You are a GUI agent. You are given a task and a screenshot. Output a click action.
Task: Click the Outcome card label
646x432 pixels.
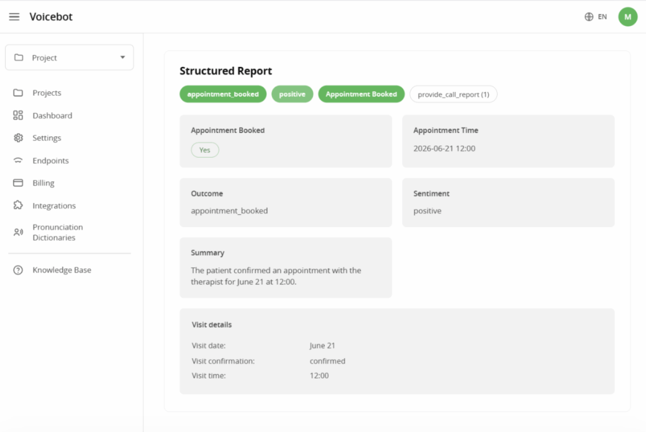207,194
